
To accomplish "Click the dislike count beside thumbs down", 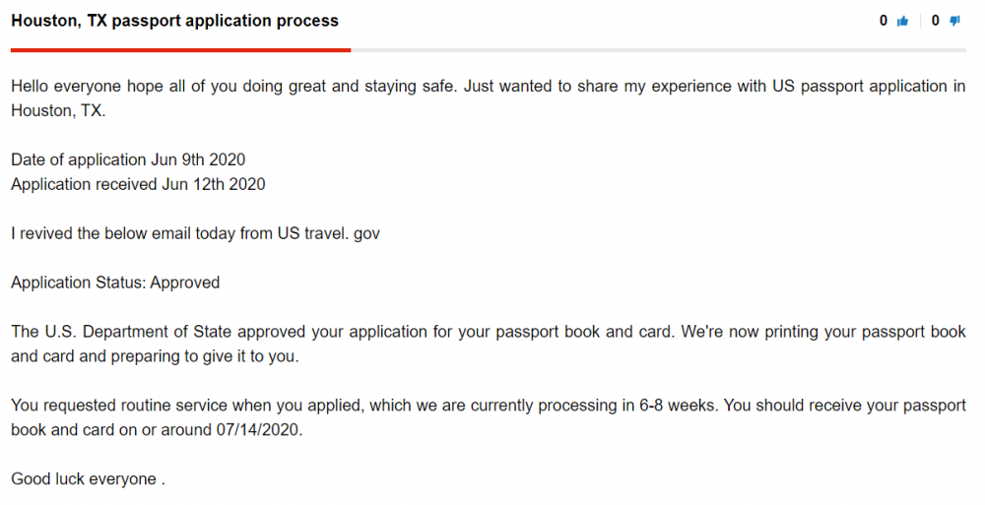I will coord(936,21).
